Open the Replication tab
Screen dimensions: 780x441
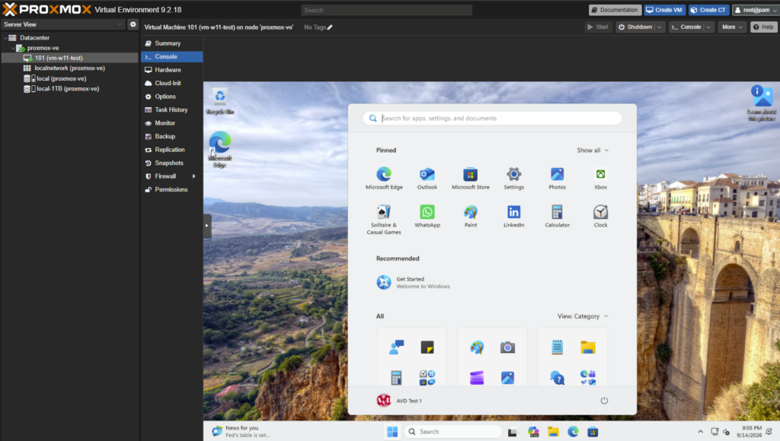[x=171, y=150]
